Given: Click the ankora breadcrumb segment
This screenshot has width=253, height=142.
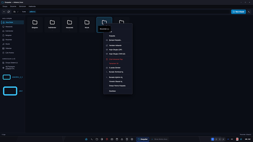Looking at the screenshot, I should coord(32,12).
